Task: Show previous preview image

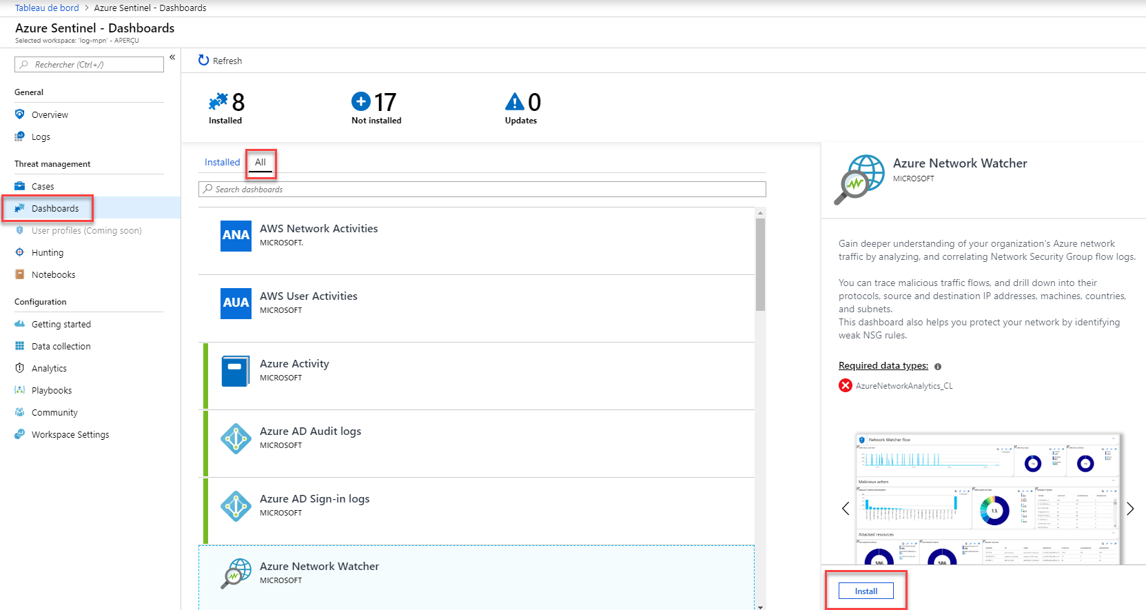Action: click(846, 509)
